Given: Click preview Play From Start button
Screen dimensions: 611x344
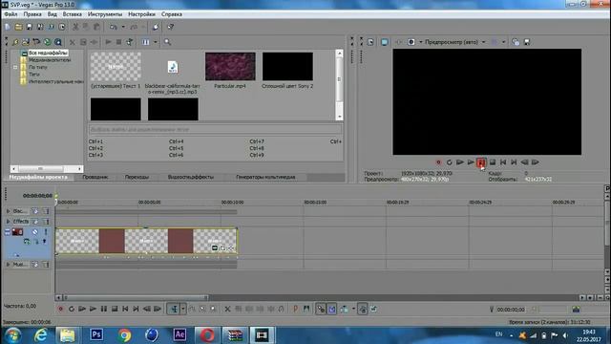Looking at the screenshot, I should (x=460, y=162).
